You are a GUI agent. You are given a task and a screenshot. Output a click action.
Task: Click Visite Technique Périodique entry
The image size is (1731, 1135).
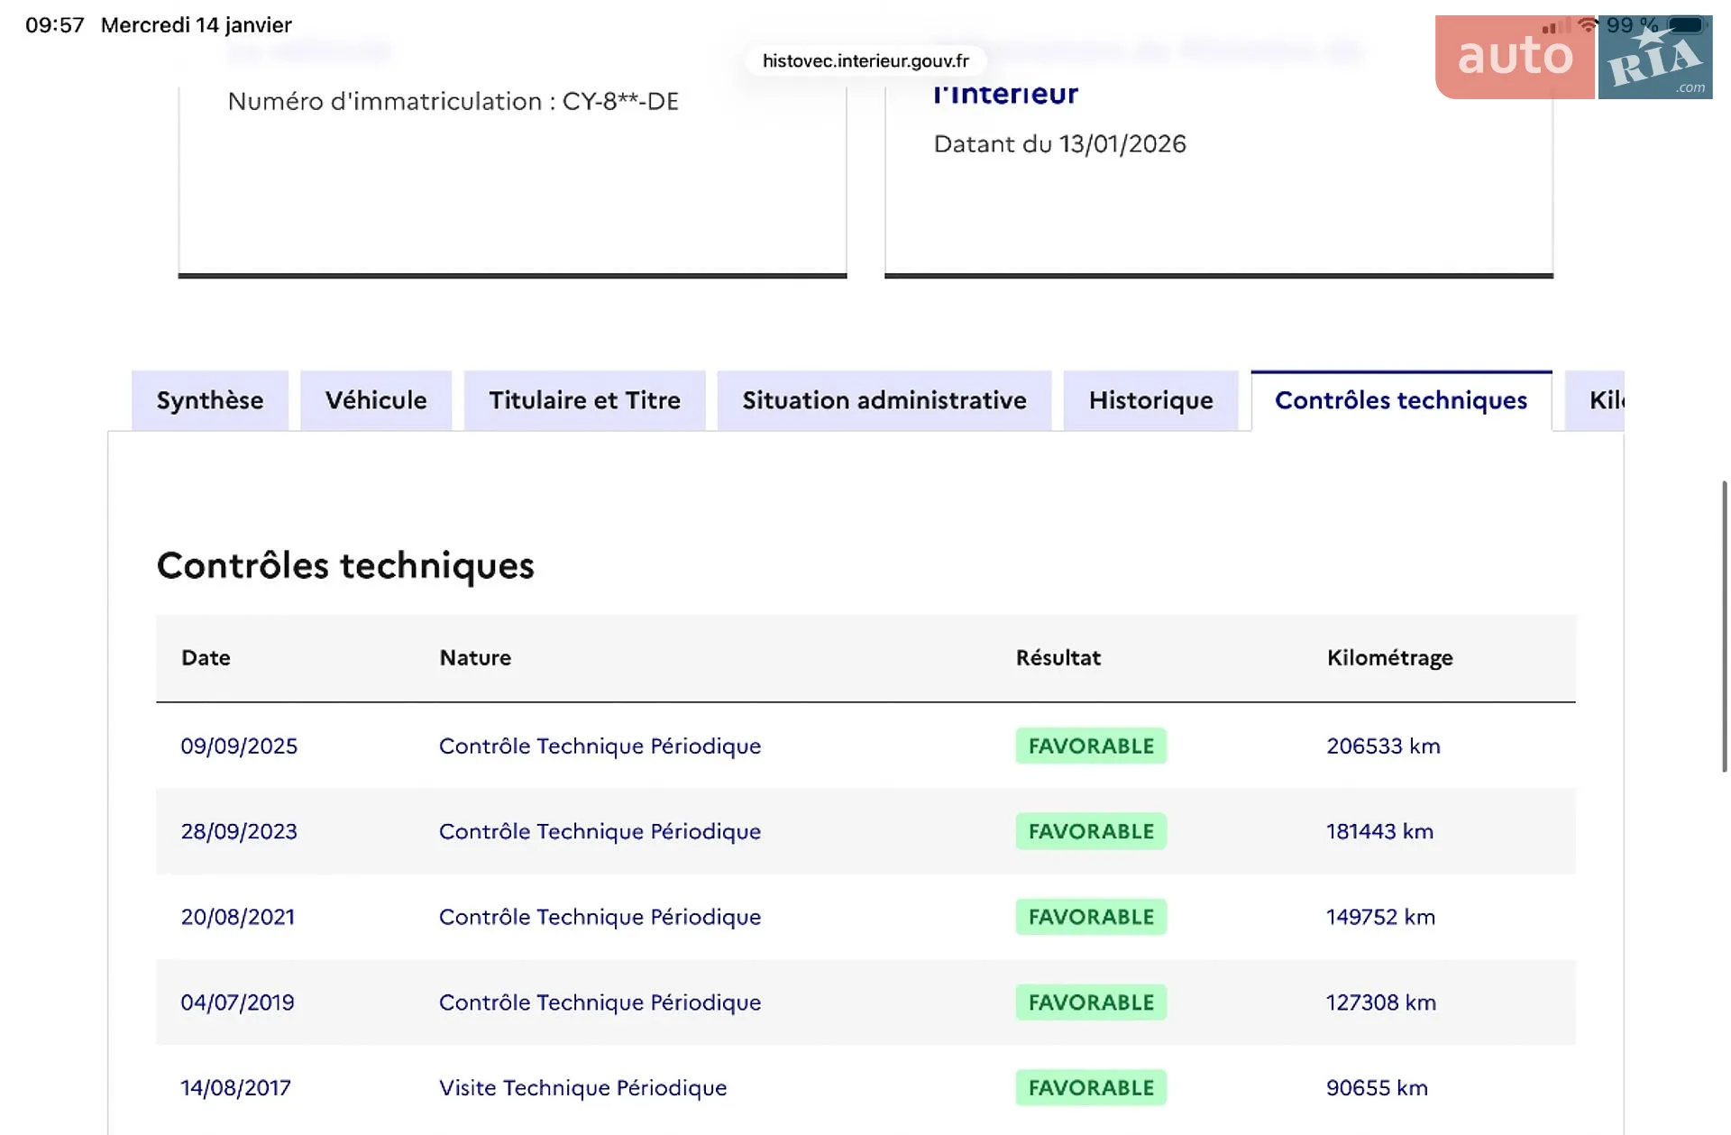click(582, 1087)
